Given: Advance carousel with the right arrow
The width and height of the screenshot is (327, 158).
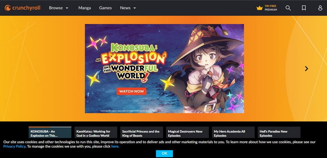Looking at the screenshot, I should click(x=306, y=69).
